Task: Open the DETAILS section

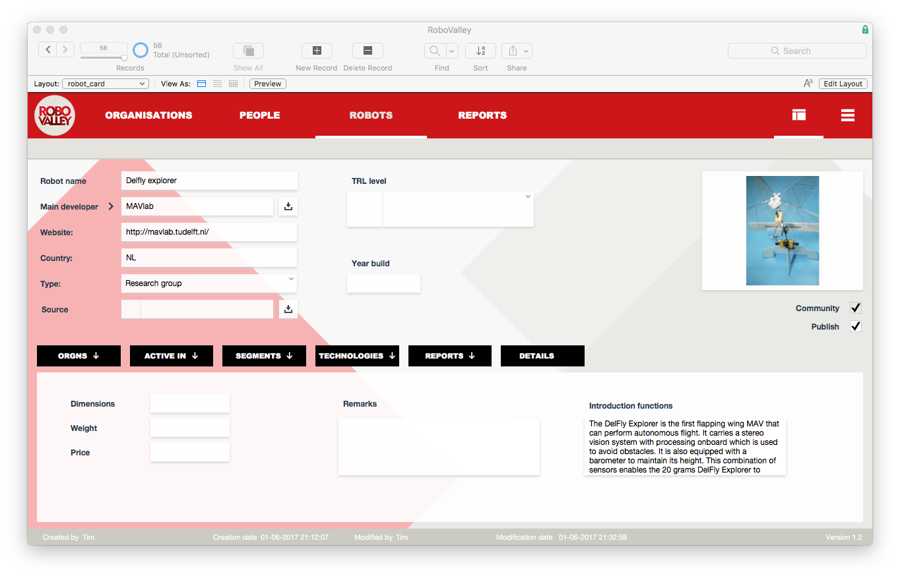Action: pyautogui.click(x=542, y=356)
